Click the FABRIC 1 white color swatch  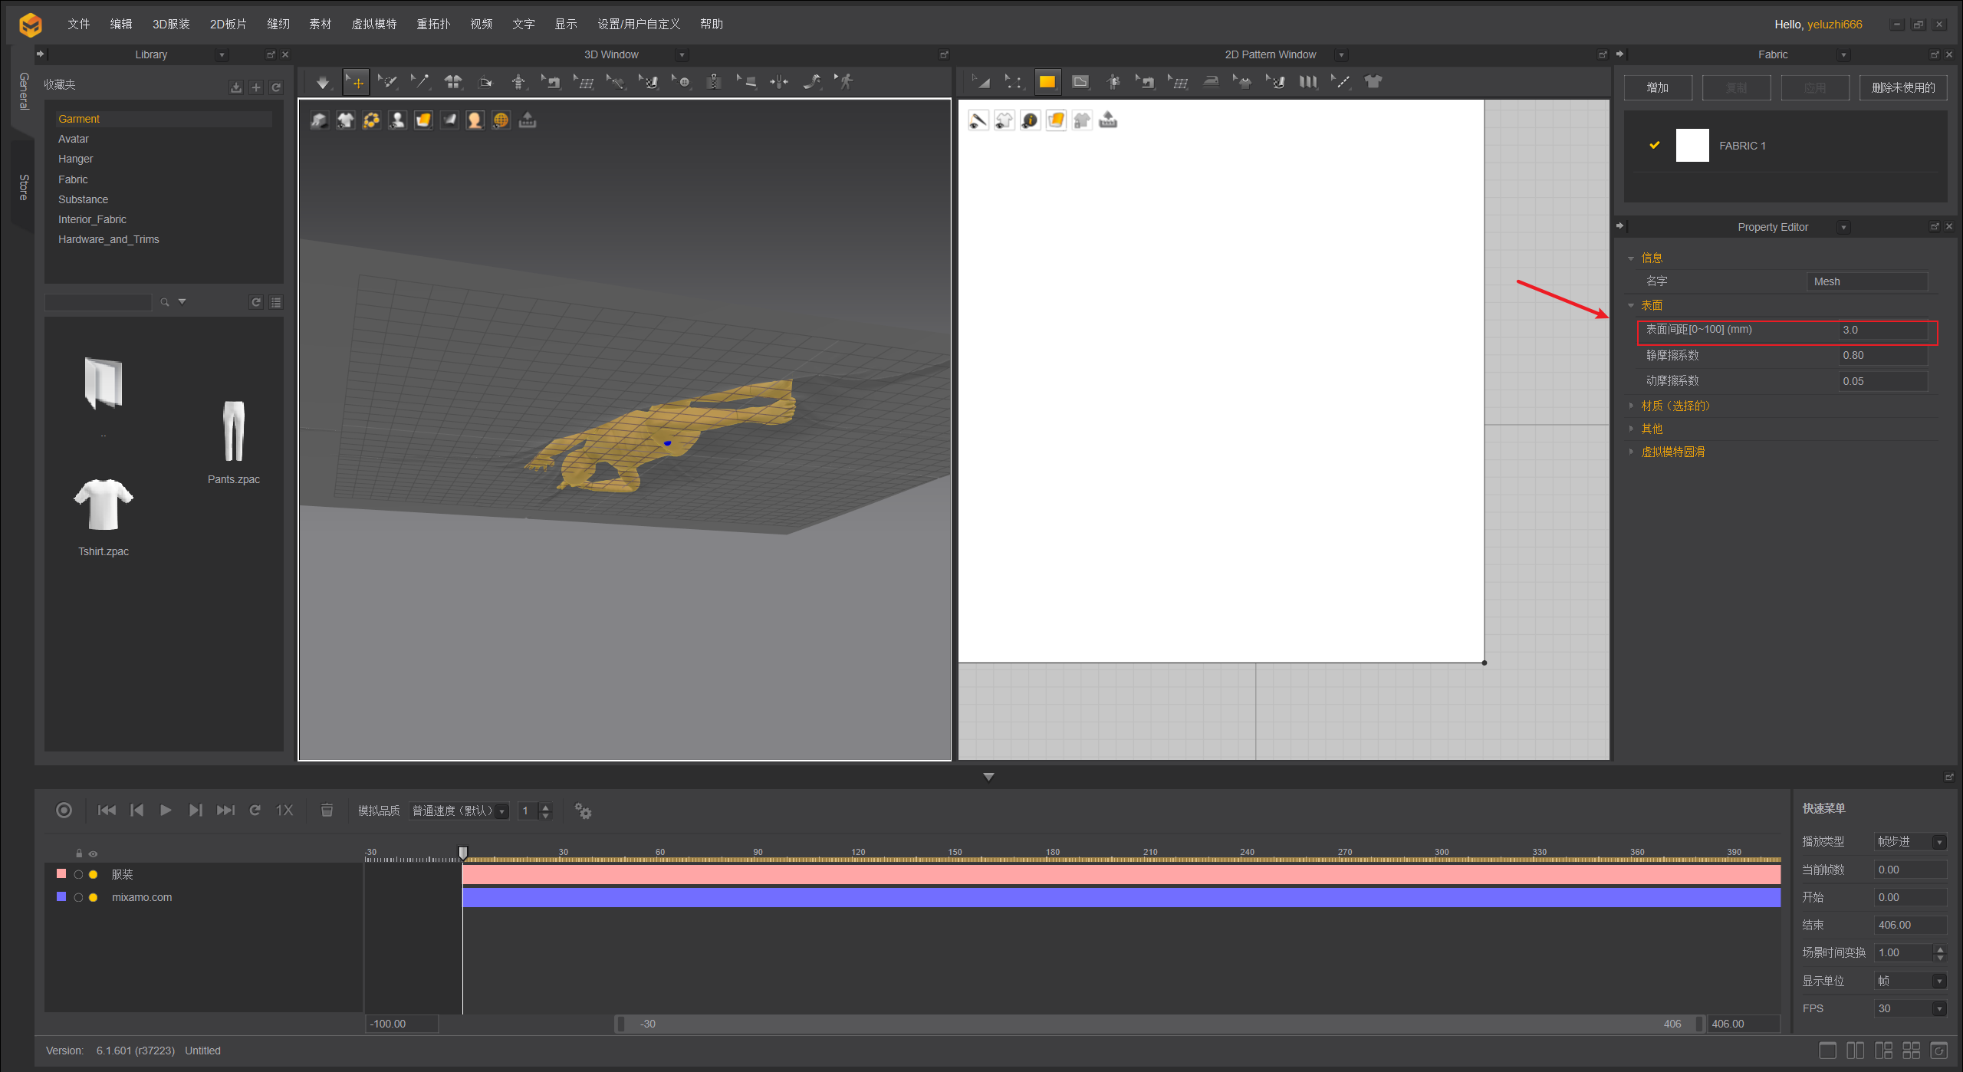point(1692,145)
